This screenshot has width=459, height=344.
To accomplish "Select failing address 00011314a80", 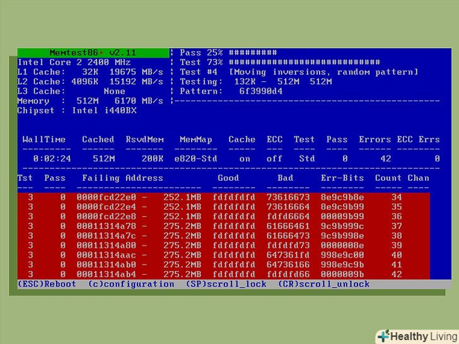I will (x=107, y=246).
